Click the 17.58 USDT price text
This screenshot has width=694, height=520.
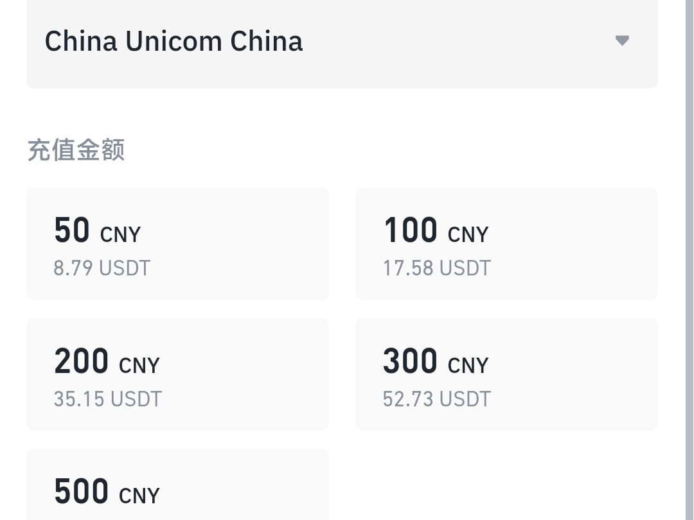437,268
